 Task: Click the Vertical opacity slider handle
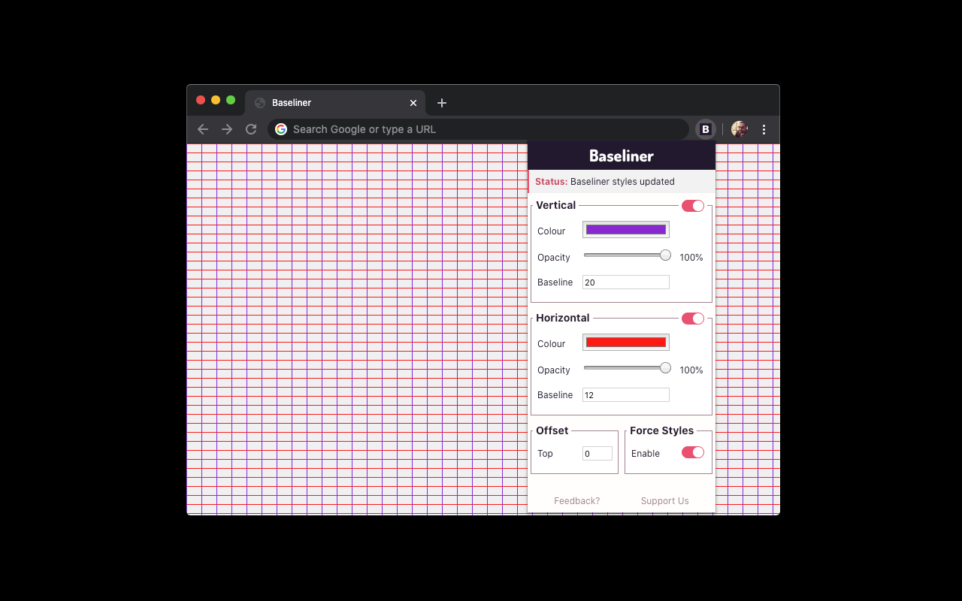pos(665,255)
